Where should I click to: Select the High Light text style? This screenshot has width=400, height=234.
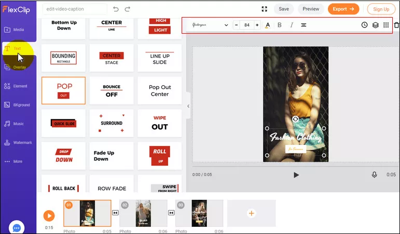[x=159, y=28]
